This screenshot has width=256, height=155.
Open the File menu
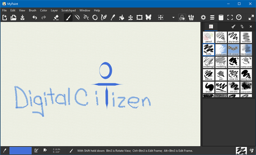tap(4, 10)
